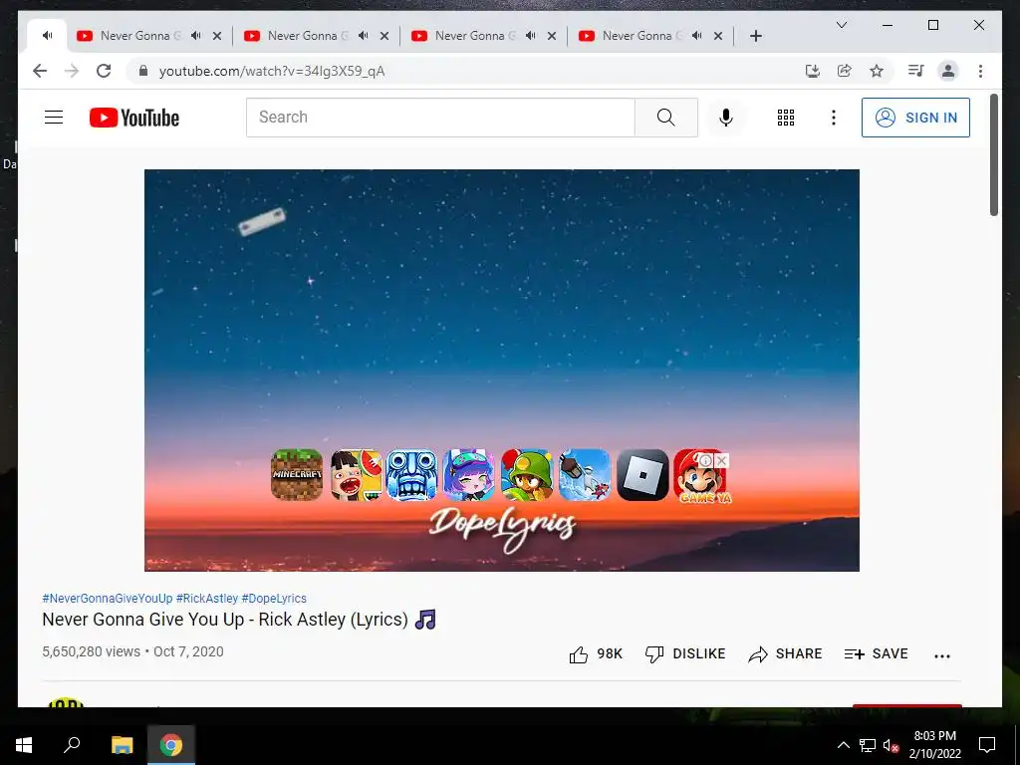Start voice search with microphone icon
The height and width of the screenshot is (765, 1020).
click(726, 118)
